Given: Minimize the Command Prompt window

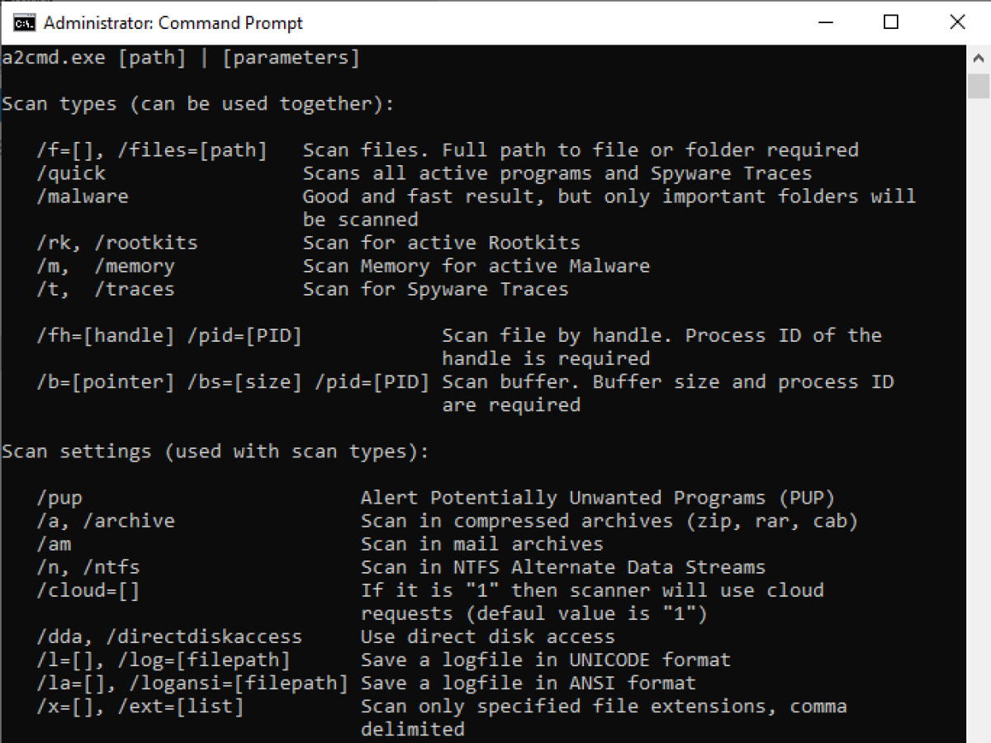Looking at the screenshot, I should pyautogui.click(x=823, y=22).
